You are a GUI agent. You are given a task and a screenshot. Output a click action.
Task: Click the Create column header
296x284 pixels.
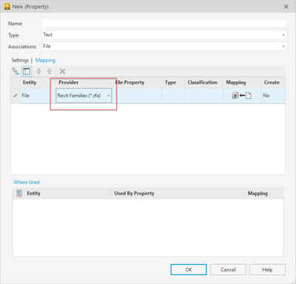[x=273, y=82]
